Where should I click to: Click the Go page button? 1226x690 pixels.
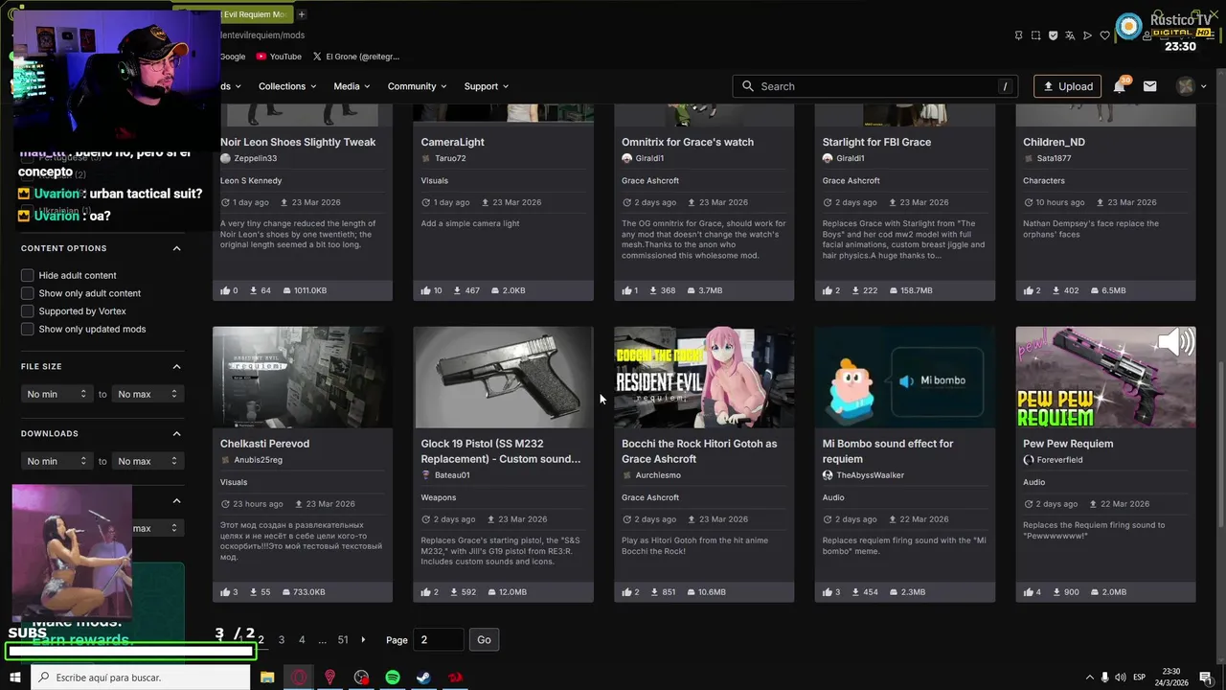tap(484, 640)
